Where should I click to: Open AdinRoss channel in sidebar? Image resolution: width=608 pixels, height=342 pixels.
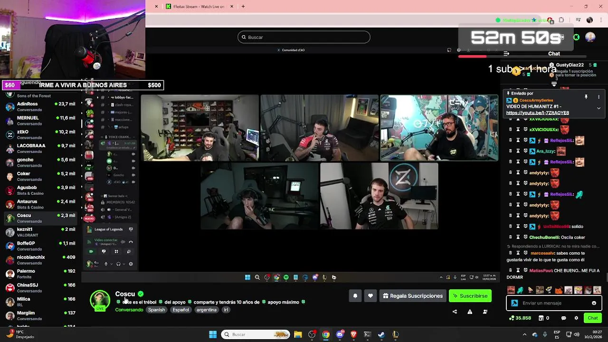(x=40, y=106)
